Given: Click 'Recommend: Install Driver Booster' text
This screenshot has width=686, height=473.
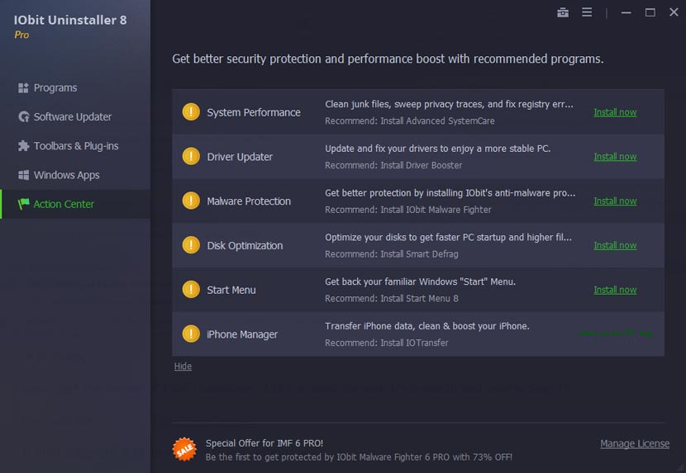Looking at the screenshot, I should point(393,165).
